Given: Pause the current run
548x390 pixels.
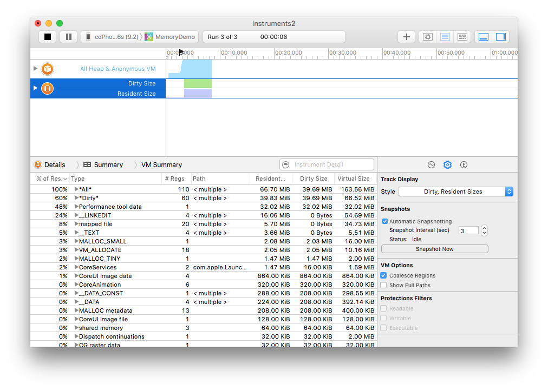Looking at the screenshot, I should (x=68, y=37).
